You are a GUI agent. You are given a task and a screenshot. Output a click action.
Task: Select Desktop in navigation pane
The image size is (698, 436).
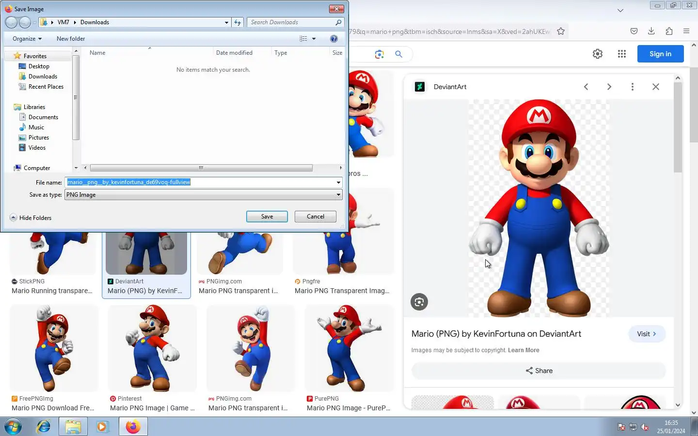click(39, 66)
